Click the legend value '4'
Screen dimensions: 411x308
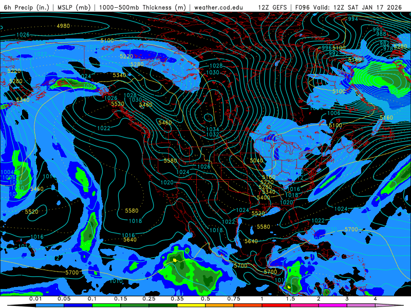[x=375, y=299]
